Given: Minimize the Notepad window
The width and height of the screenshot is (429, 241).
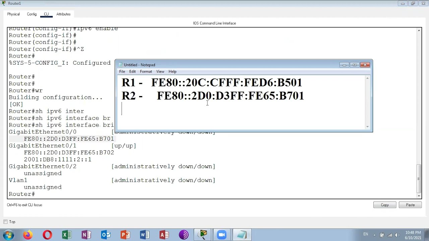Looking at the screenshot, I should (x=344, y=65).
